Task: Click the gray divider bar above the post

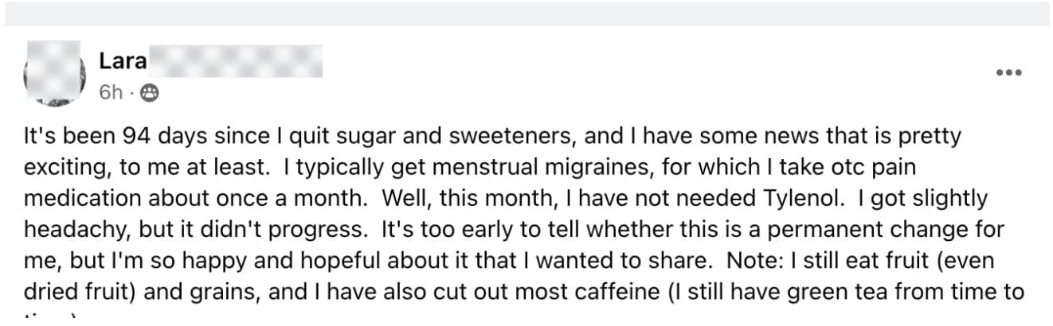Action: 526,14
